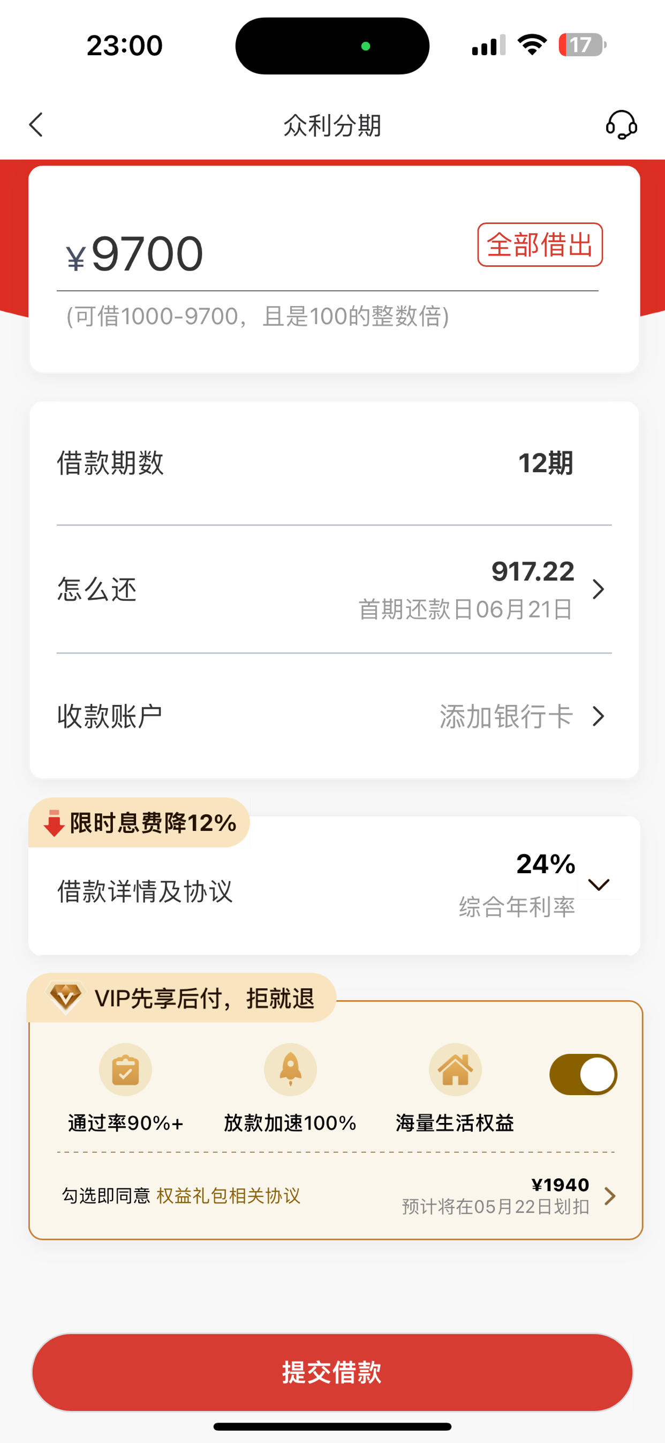Tap the red down-arrow discount icon
Viewport: 665px width, 1443px height.
point(54,823)
